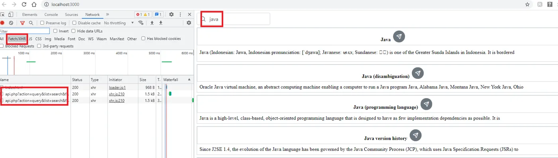Click send icon next to Java (disambiguation)
Screen dimensions: 558x158
(418, 73)
